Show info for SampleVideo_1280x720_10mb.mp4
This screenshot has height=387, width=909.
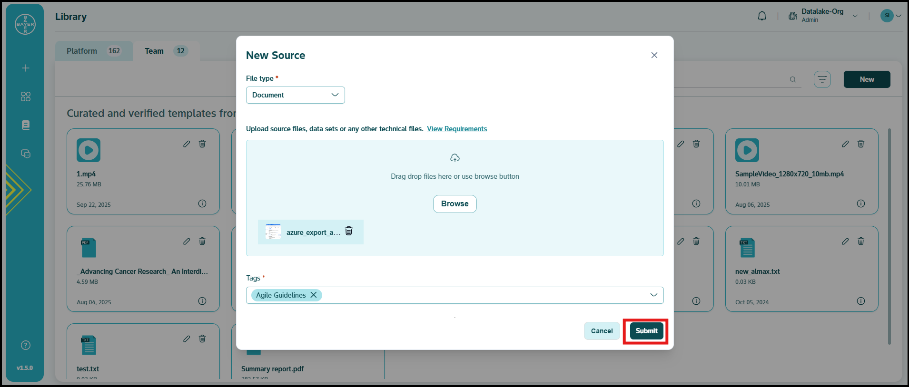point(861,203)
